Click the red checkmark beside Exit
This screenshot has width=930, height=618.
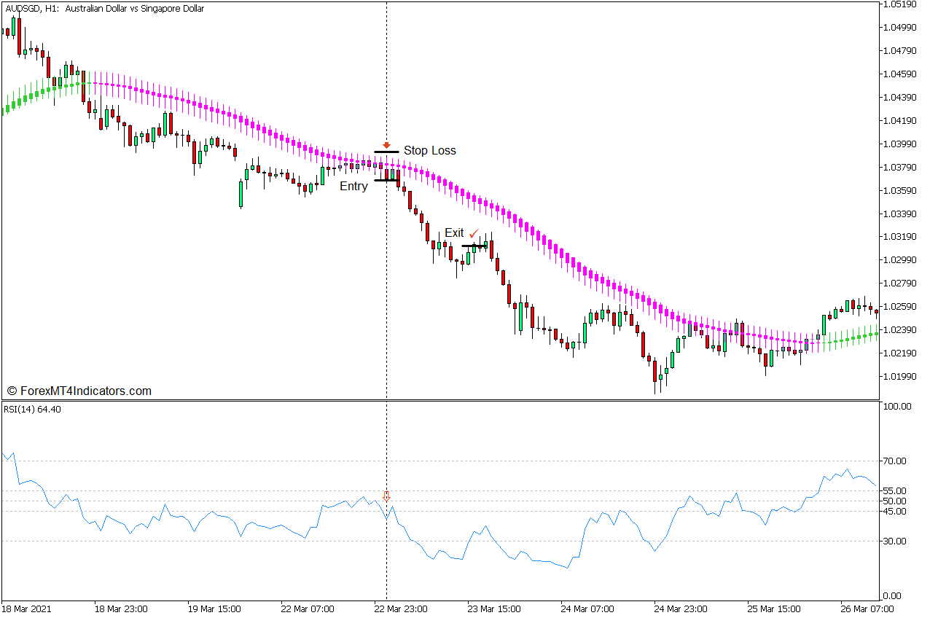(474, 233)
